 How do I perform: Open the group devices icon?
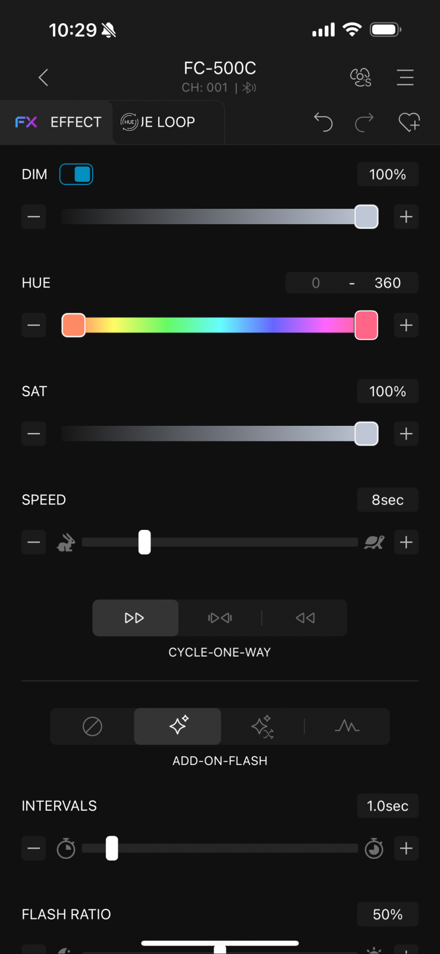[360, 77]
